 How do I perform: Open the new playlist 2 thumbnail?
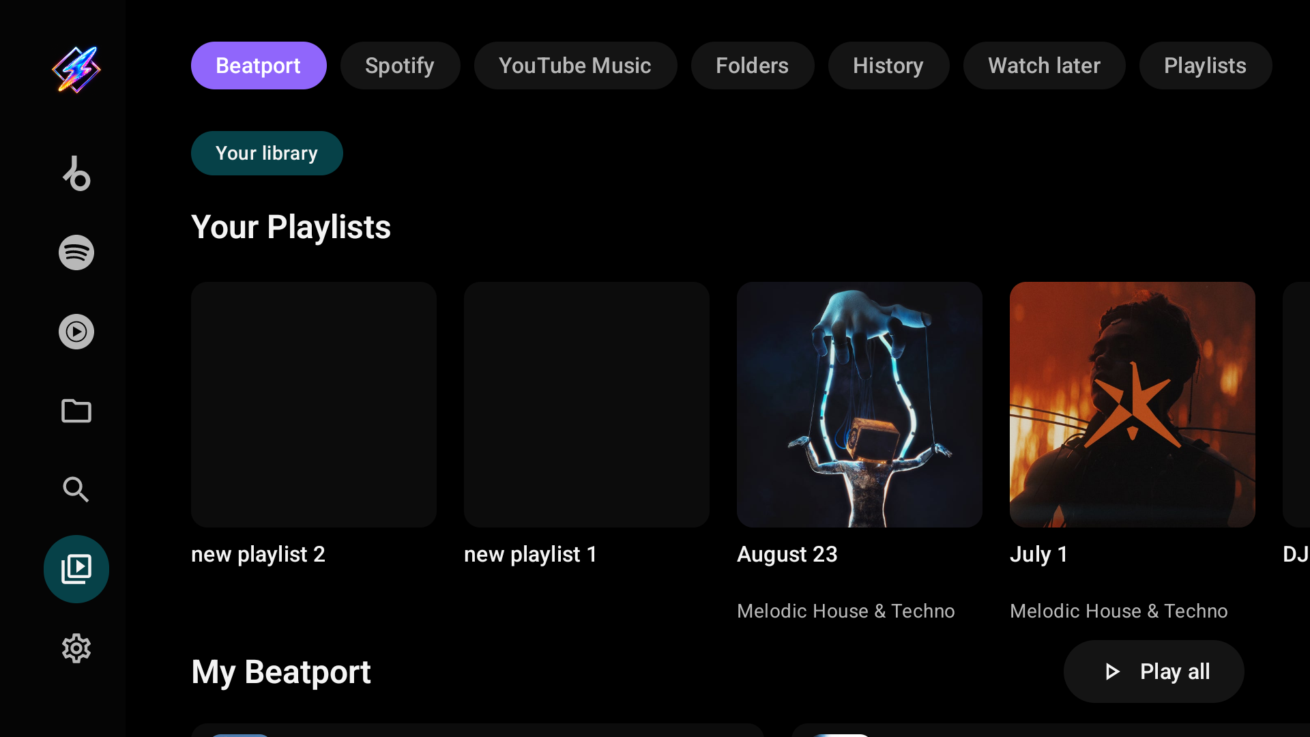coord(314,405)
